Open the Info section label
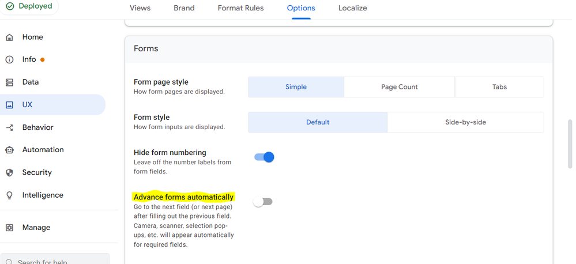 click(29, 59)
